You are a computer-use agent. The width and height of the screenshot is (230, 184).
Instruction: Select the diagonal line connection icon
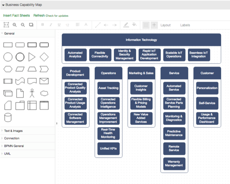[98, 25]
